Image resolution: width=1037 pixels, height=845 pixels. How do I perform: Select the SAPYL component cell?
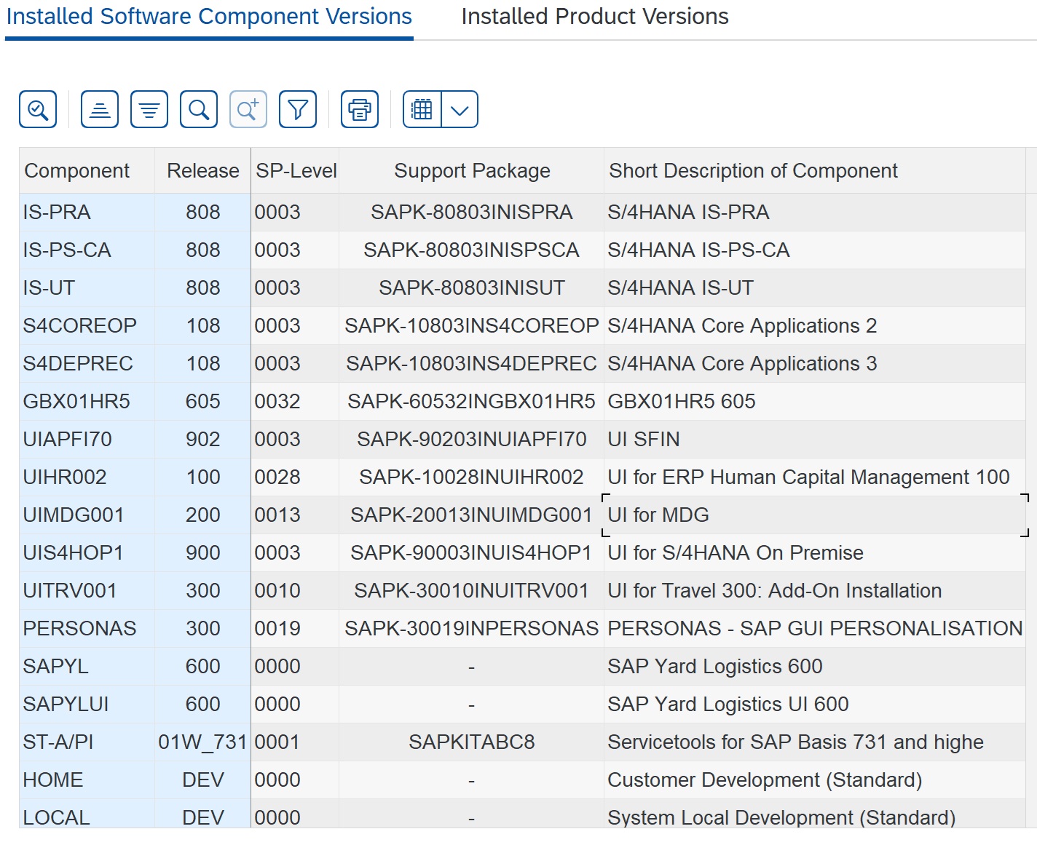(x=87, y=666)
